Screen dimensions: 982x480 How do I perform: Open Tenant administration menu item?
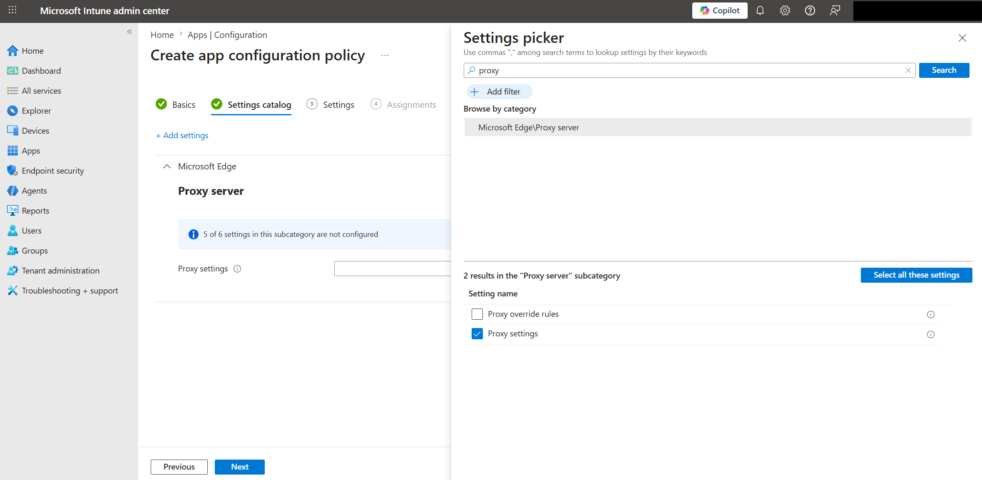pos(61,271)
